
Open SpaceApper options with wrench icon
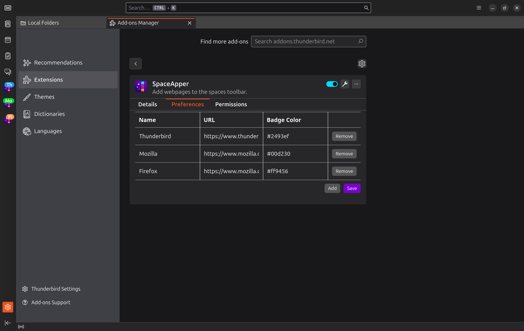click(345, 84)
